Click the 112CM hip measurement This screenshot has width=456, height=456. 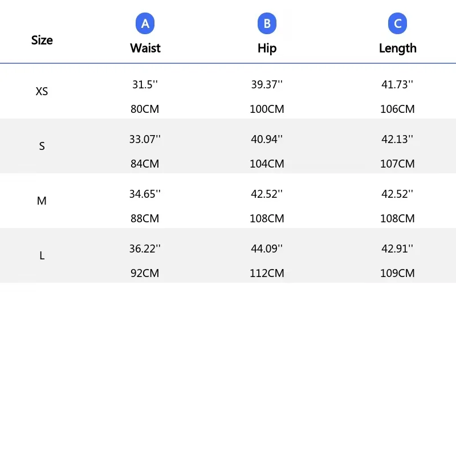pyautogui.click(x=267, y=273)
